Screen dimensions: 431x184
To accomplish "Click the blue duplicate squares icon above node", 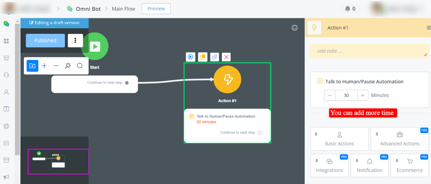I will pos(214,57).
